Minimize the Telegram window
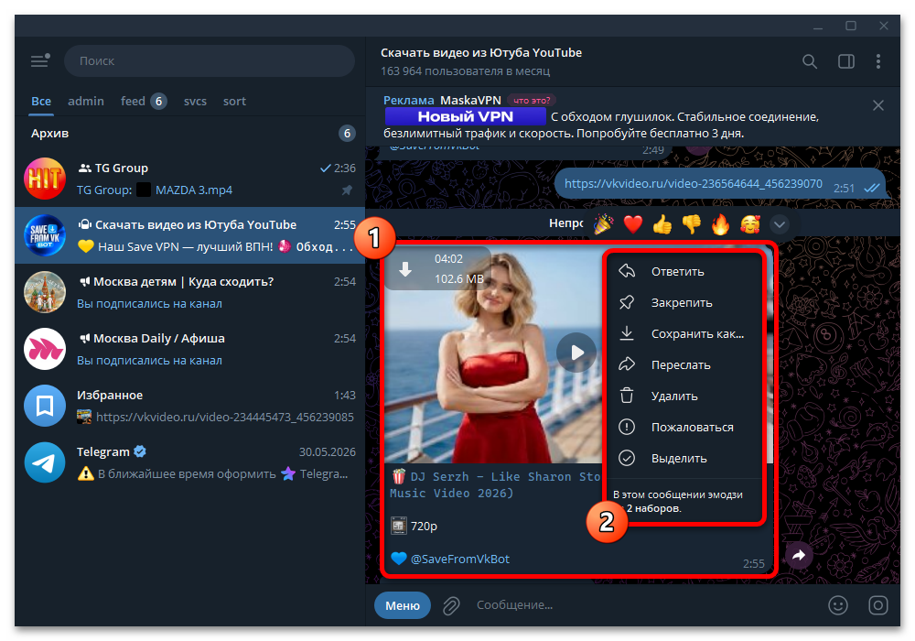Viewport: 915px width, 641px height. [818, 27]
